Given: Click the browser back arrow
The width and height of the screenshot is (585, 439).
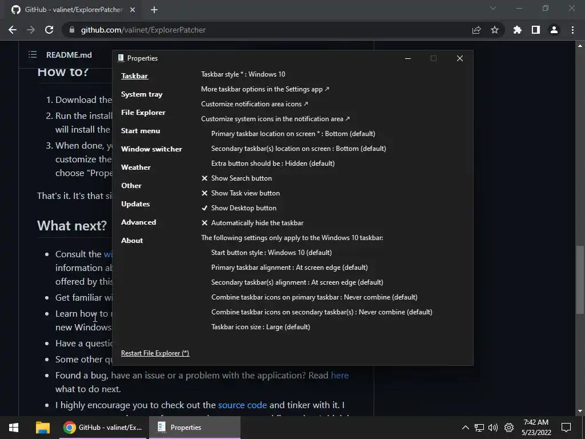Looking at the screenshot, I should 13,30.
